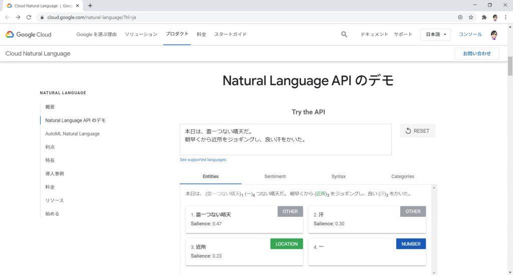This screenshot has width=513, height=275.
Task: Click the results panel scroll-up arrow
Action: click(434, 188)
